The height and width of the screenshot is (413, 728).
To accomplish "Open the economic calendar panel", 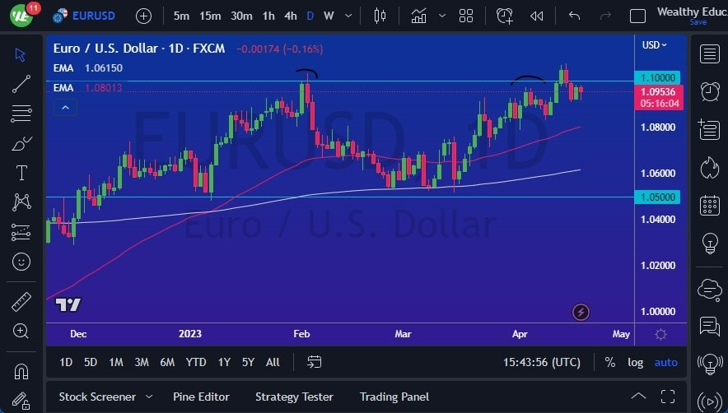I will coord(709,205).
